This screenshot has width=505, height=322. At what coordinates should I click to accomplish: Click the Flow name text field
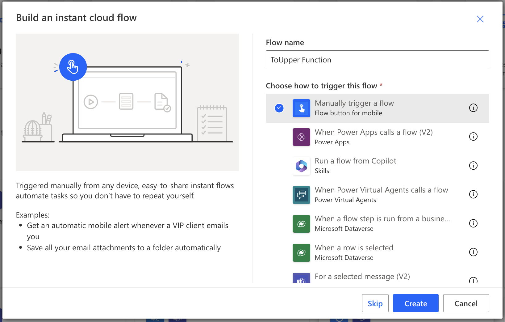tap(377, 60)
